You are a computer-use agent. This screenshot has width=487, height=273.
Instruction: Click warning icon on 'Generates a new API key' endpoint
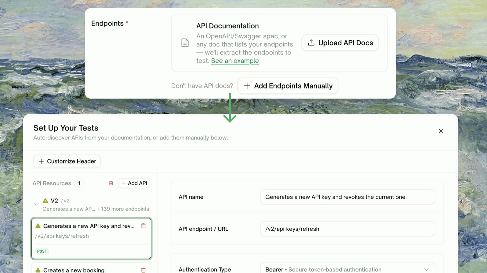(x=38, y=226)
